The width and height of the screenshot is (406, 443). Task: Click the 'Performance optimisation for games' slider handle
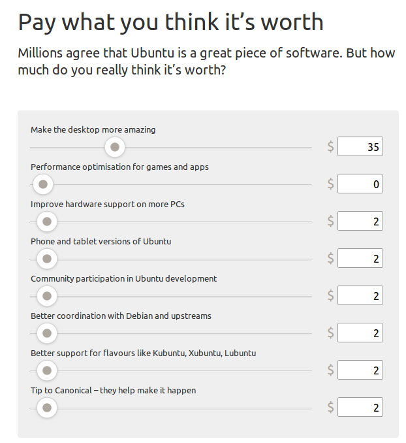click(x=43, y=184)
